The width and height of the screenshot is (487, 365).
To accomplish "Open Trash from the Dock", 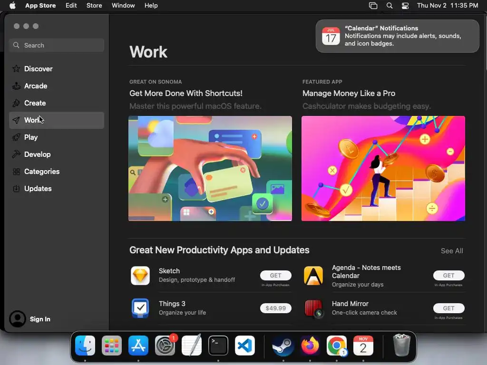I will 401,345.
